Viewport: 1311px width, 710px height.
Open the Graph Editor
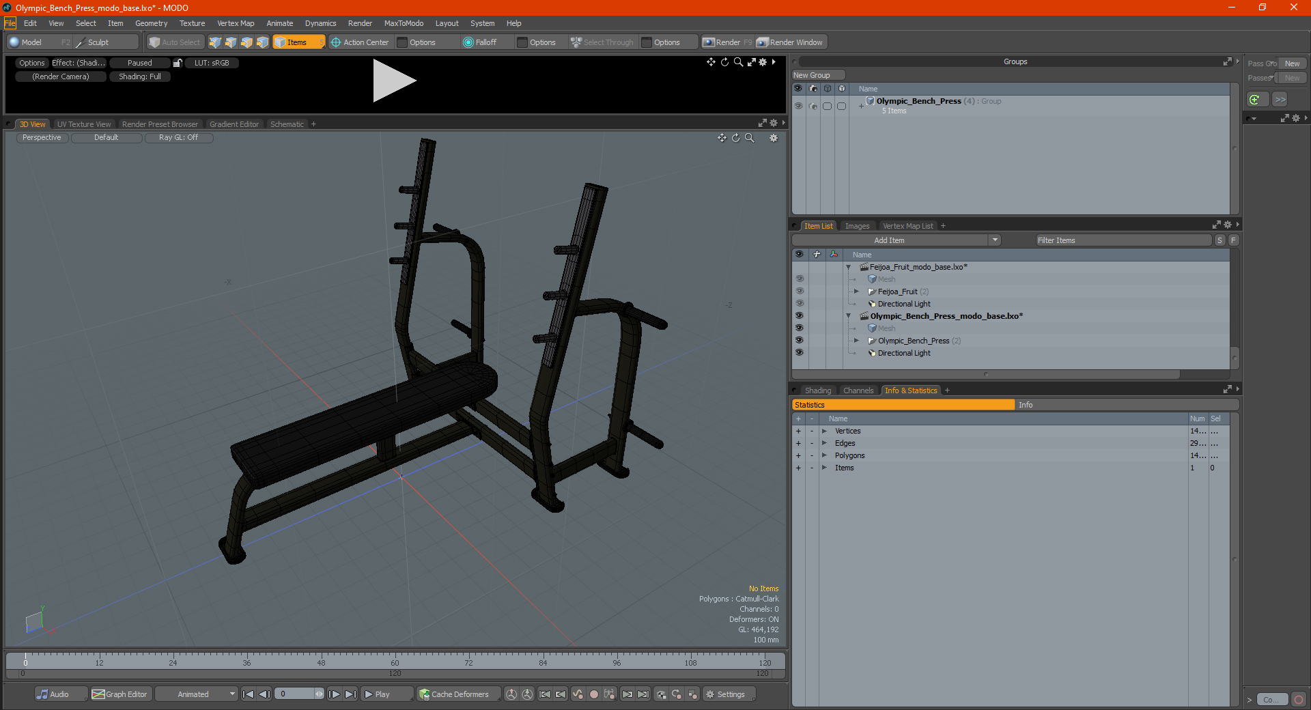[x=120, y=694]
